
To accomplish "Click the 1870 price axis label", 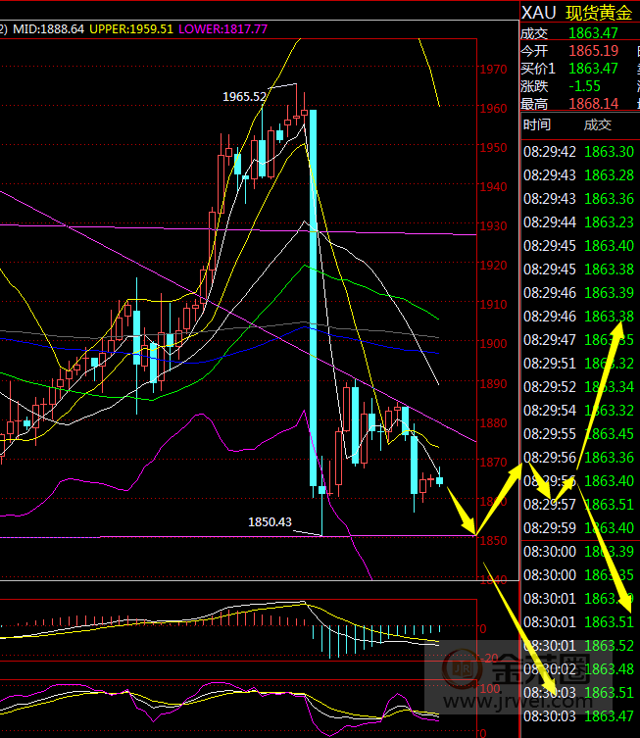I will [493, 463].
